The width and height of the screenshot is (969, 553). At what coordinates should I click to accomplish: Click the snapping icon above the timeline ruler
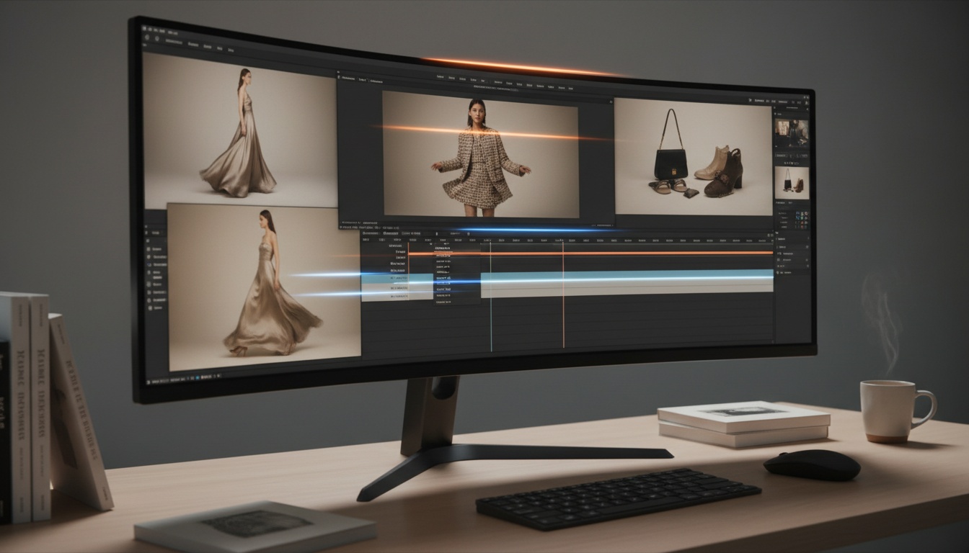pyautogui.click(x=468, y=234)
